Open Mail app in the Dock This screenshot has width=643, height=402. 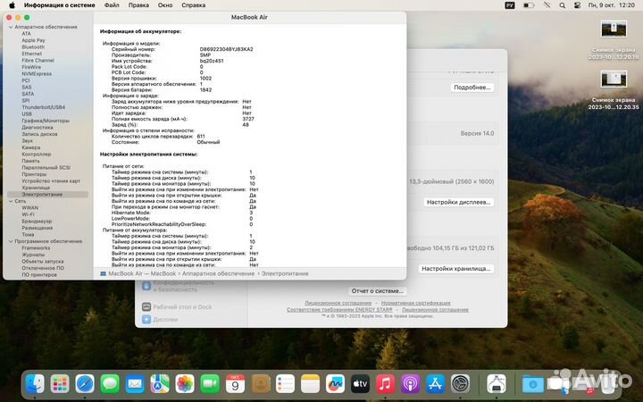tap(135, 384)
